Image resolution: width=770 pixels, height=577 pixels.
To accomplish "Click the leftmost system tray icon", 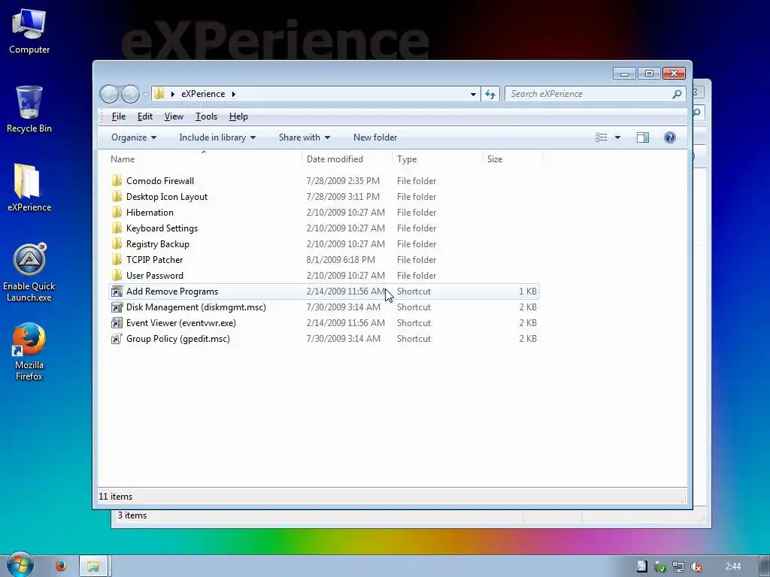I will pos(642,566).
